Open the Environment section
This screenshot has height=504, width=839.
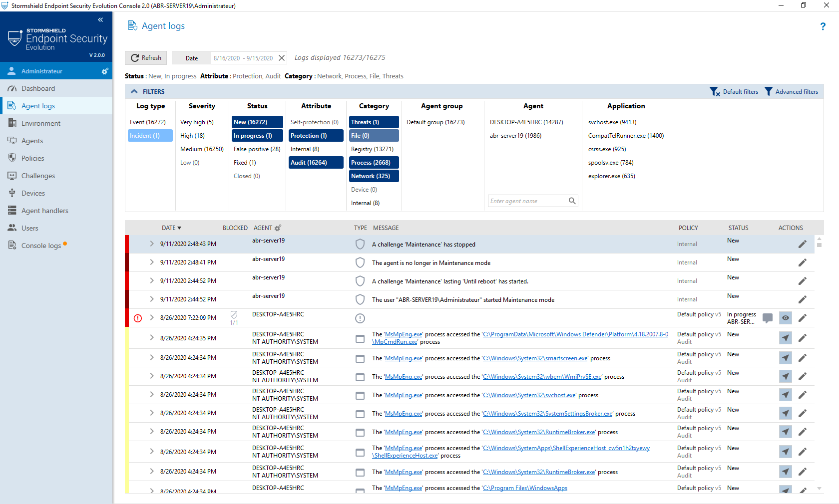pos(41,123)
